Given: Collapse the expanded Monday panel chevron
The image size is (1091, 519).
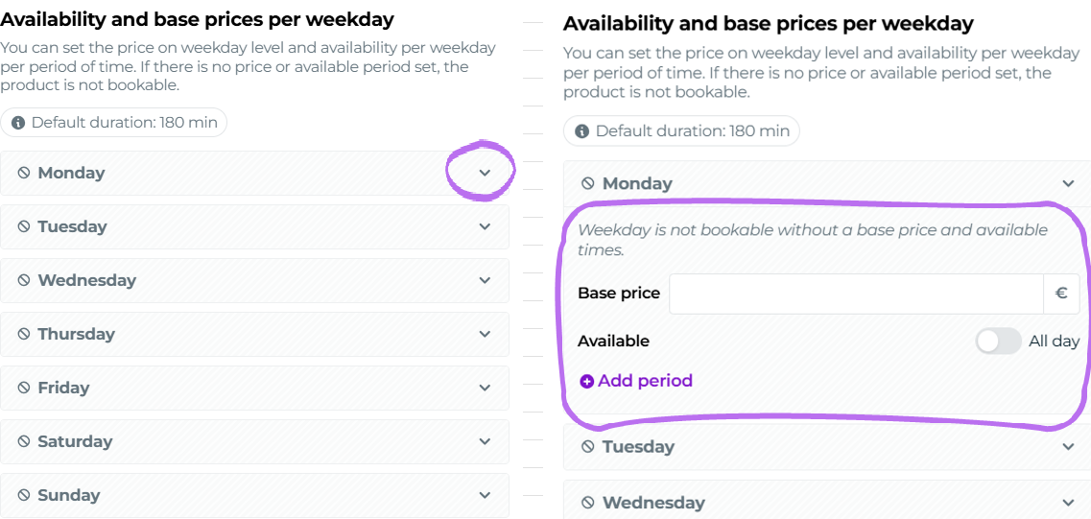Looking at the screenshot, I should pos(1068,184).
